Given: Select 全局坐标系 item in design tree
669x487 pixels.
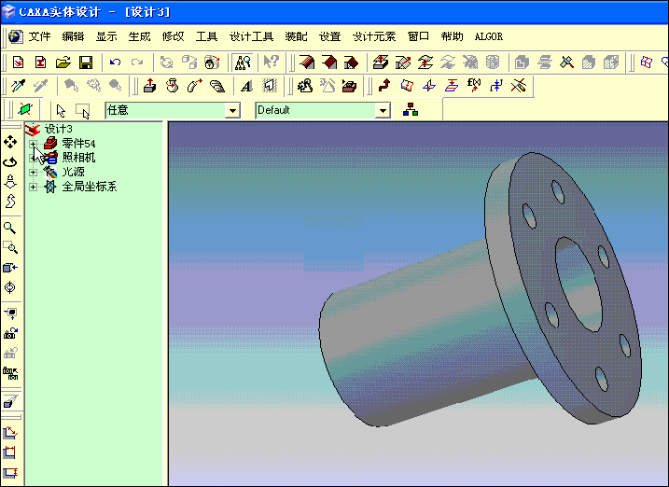Looking at the screenshot, I should tap(90, 187).
